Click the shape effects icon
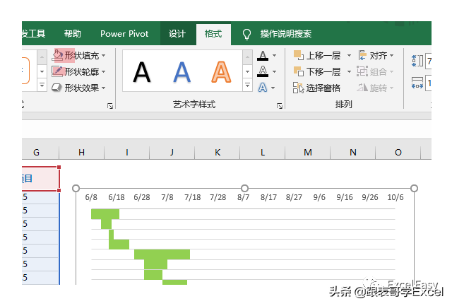This screenshot has height=306, width=452. click(56, 88)
